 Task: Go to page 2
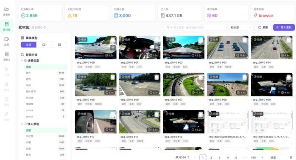click(211, 157)
